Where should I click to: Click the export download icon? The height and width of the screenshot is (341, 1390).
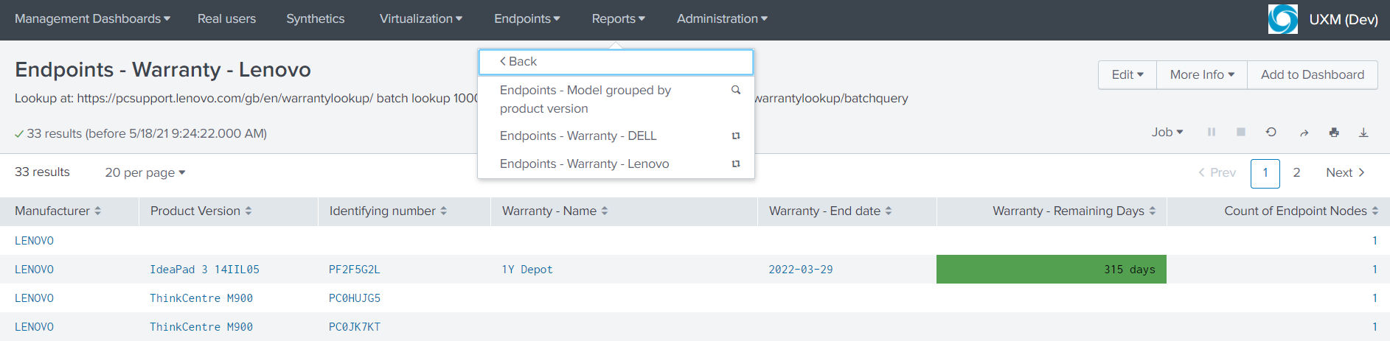pyautogui.click(x=1363, y=133)
